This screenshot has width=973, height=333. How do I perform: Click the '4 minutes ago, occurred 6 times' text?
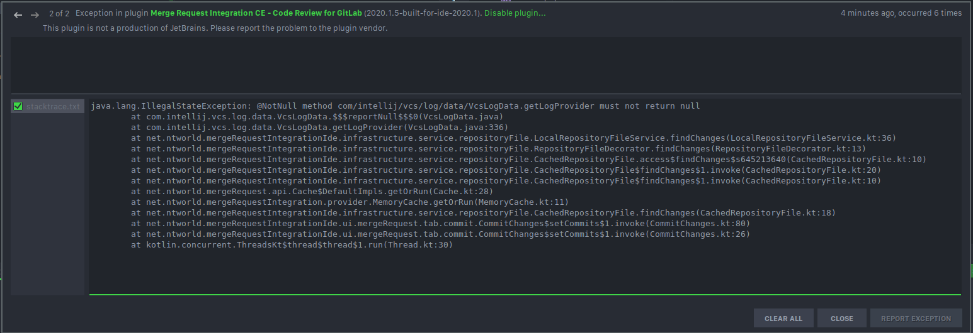tap(901, 13)
